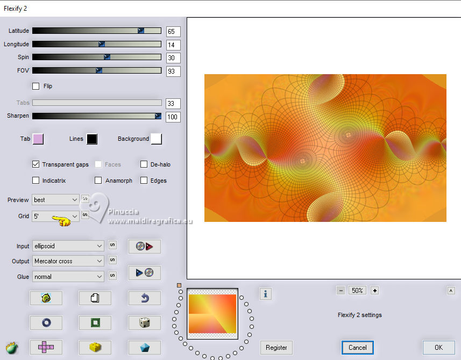Click the globe view icon button
Screen dimensions: 461x360
(46, 298)
